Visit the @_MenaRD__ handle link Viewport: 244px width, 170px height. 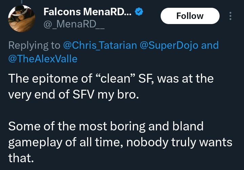74,24
